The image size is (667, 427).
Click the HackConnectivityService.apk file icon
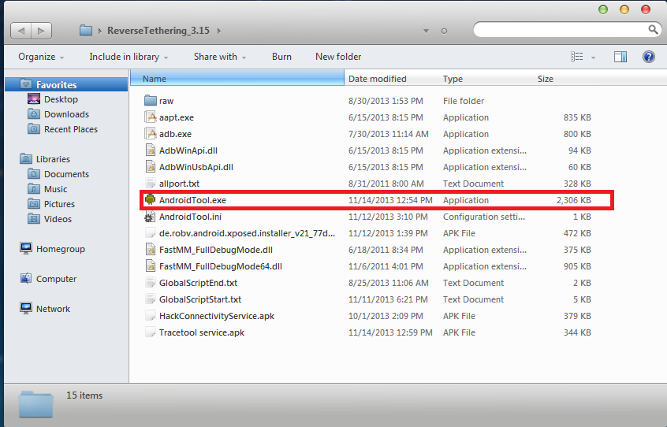tap(150, 316)
